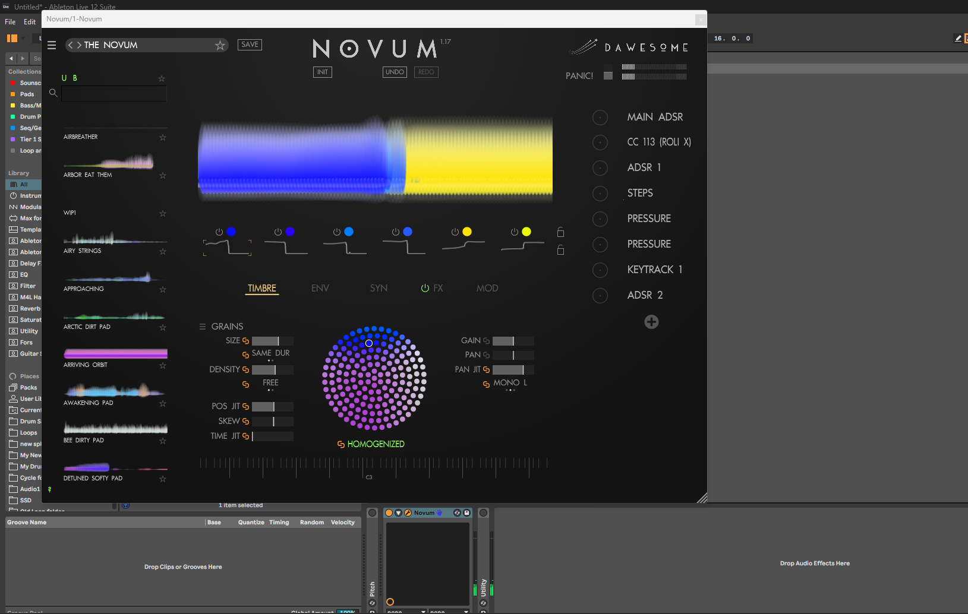
Task: Select ADSR 2 modulator label
Action: (x=645, y=295)
